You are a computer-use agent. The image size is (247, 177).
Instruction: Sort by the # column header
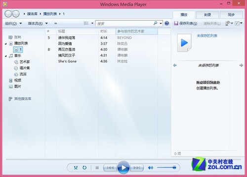click(51, 31)
